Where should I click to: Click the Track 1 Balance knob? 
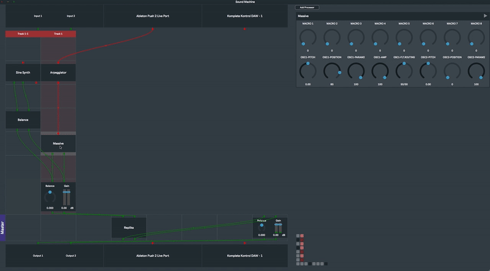(x=50, y=197)
